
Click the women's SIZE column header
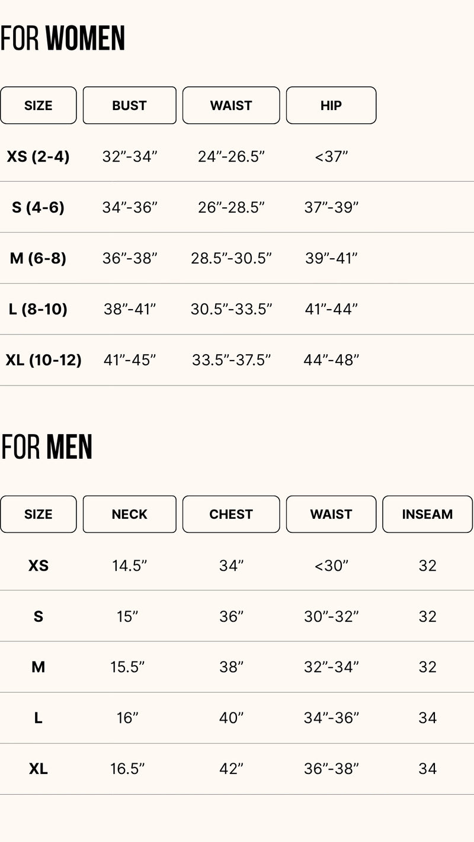coord(39,105)
